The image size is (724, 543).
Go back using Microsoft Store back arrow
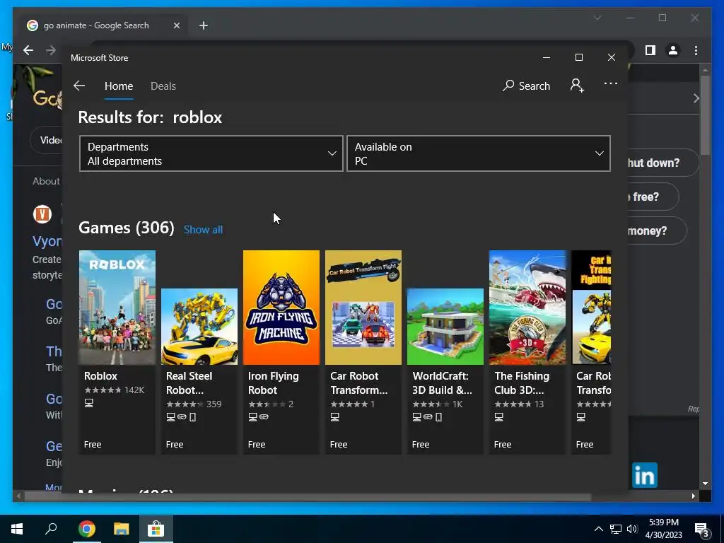pos(79,86)
